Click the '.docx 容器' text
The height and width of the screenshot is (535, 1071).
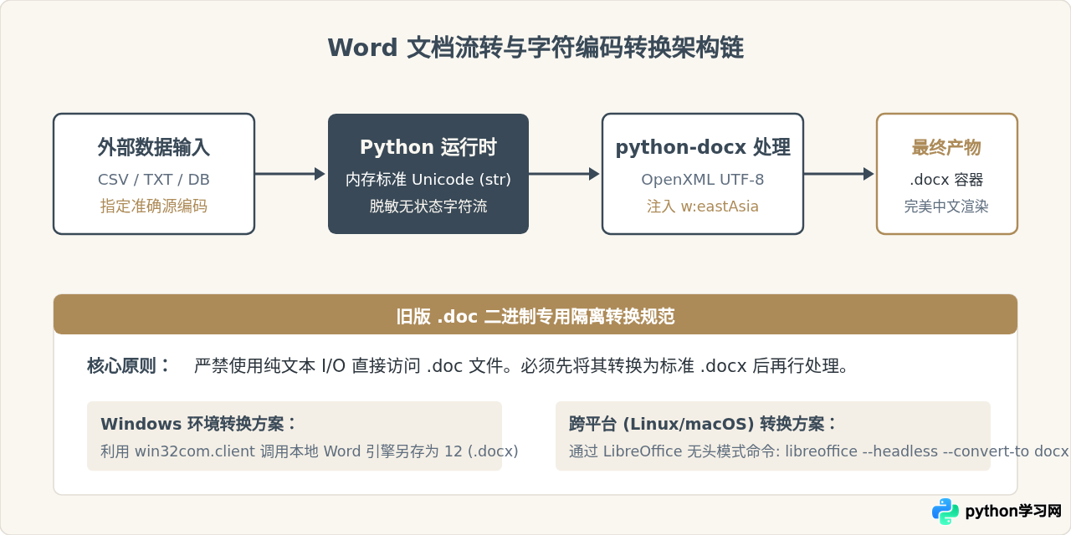[946, 180]
